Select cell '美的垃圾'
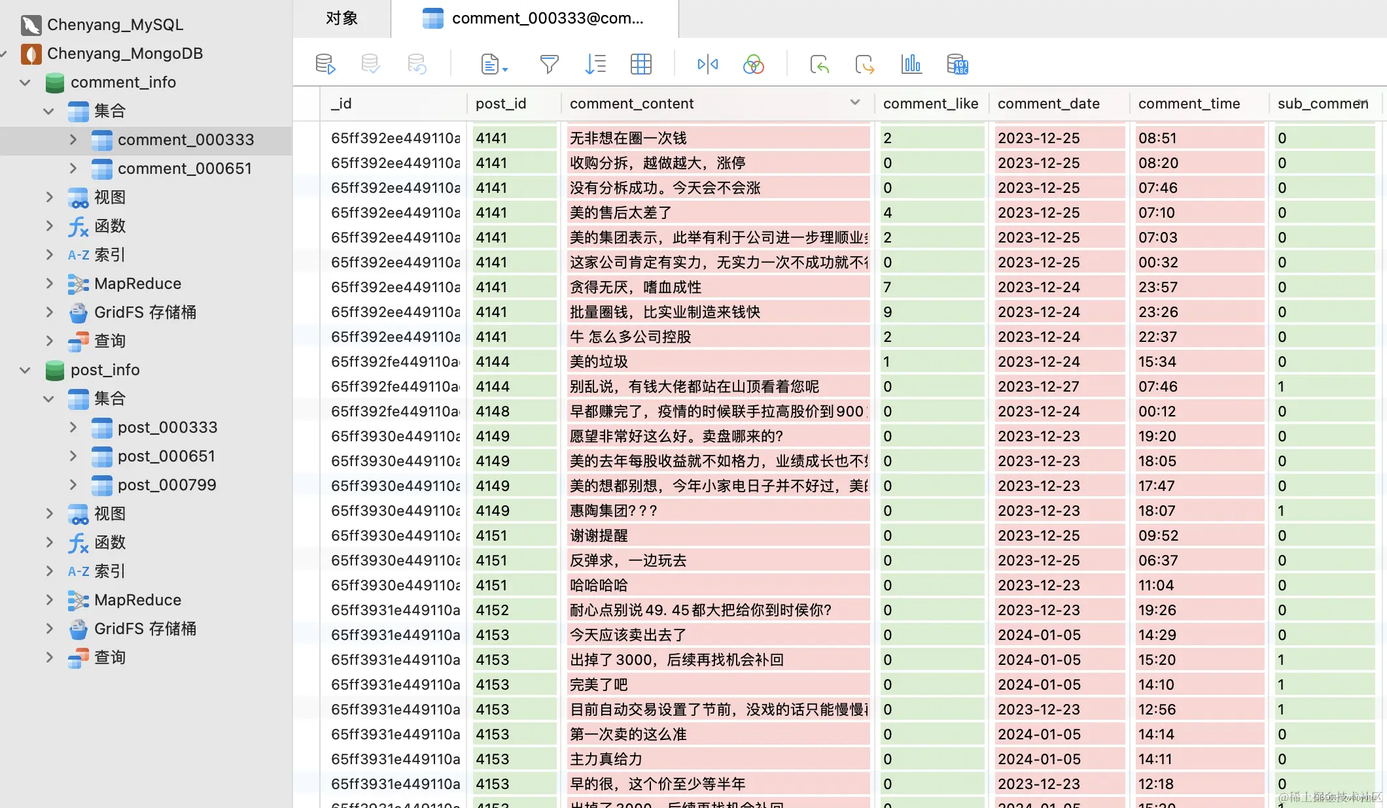 click(x=718, y=362)
